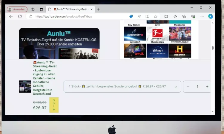This screenshot has height=134, width=224.
Task: Click the vertical scrollbar thumb
Action: click(213, 48)
